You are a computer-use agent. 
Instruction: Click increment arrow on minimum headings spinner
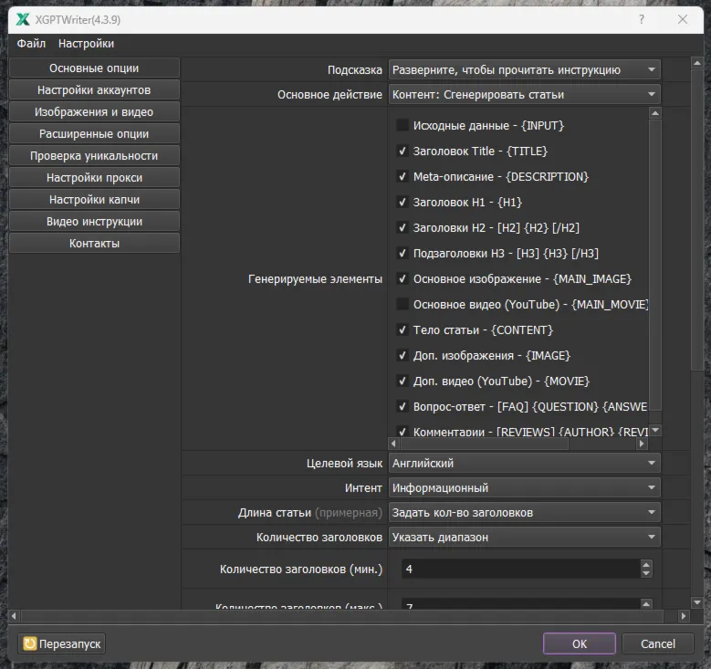click(646, 564)
